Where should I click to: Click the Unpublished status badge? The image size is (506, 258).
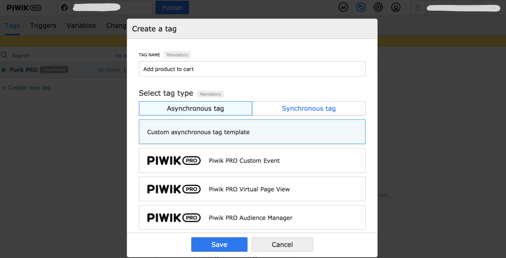[54, 70]
